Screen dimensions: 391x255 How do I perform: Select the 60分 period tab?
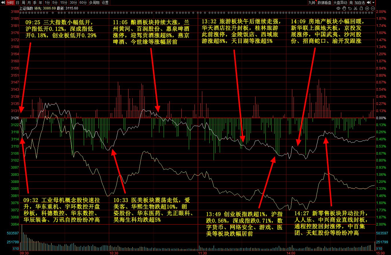83,3
